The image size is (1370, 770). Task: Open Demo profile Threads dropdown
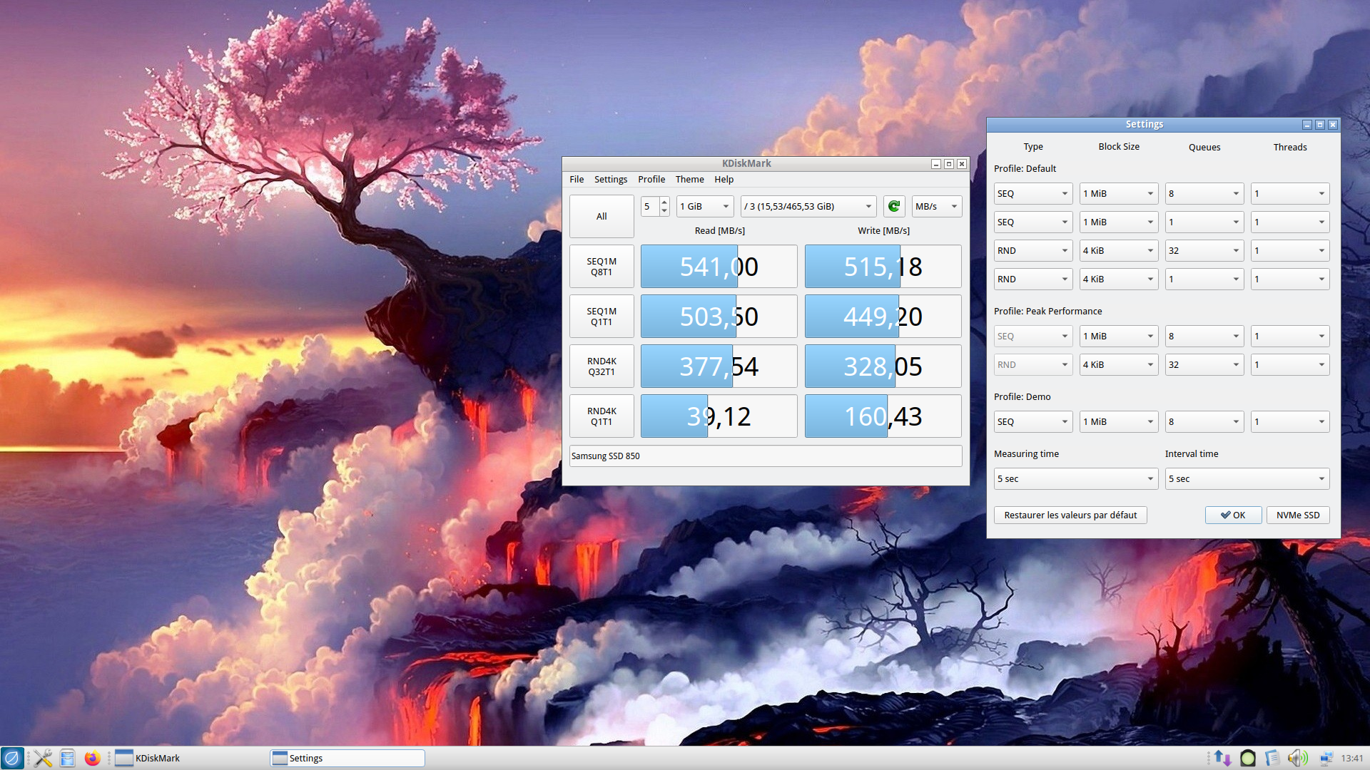point(1290,421)
